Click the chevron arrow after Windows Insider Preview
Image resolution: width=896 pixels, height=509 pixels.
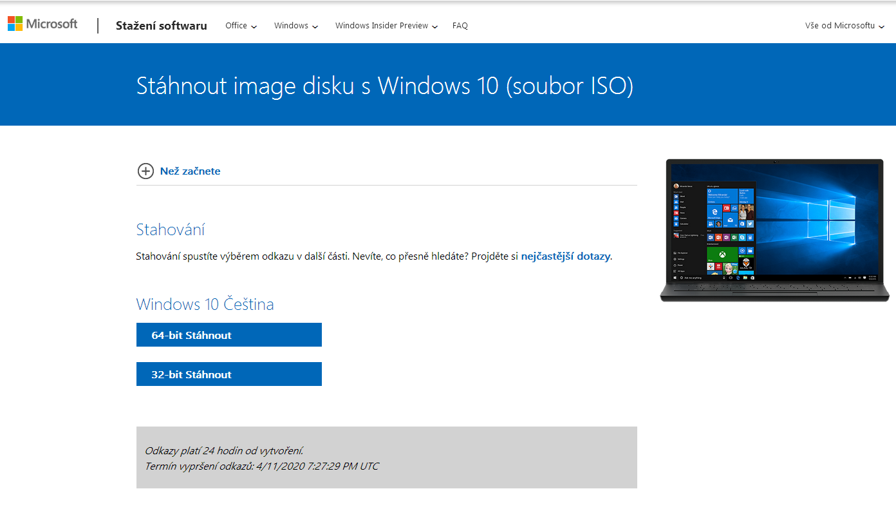435,26
